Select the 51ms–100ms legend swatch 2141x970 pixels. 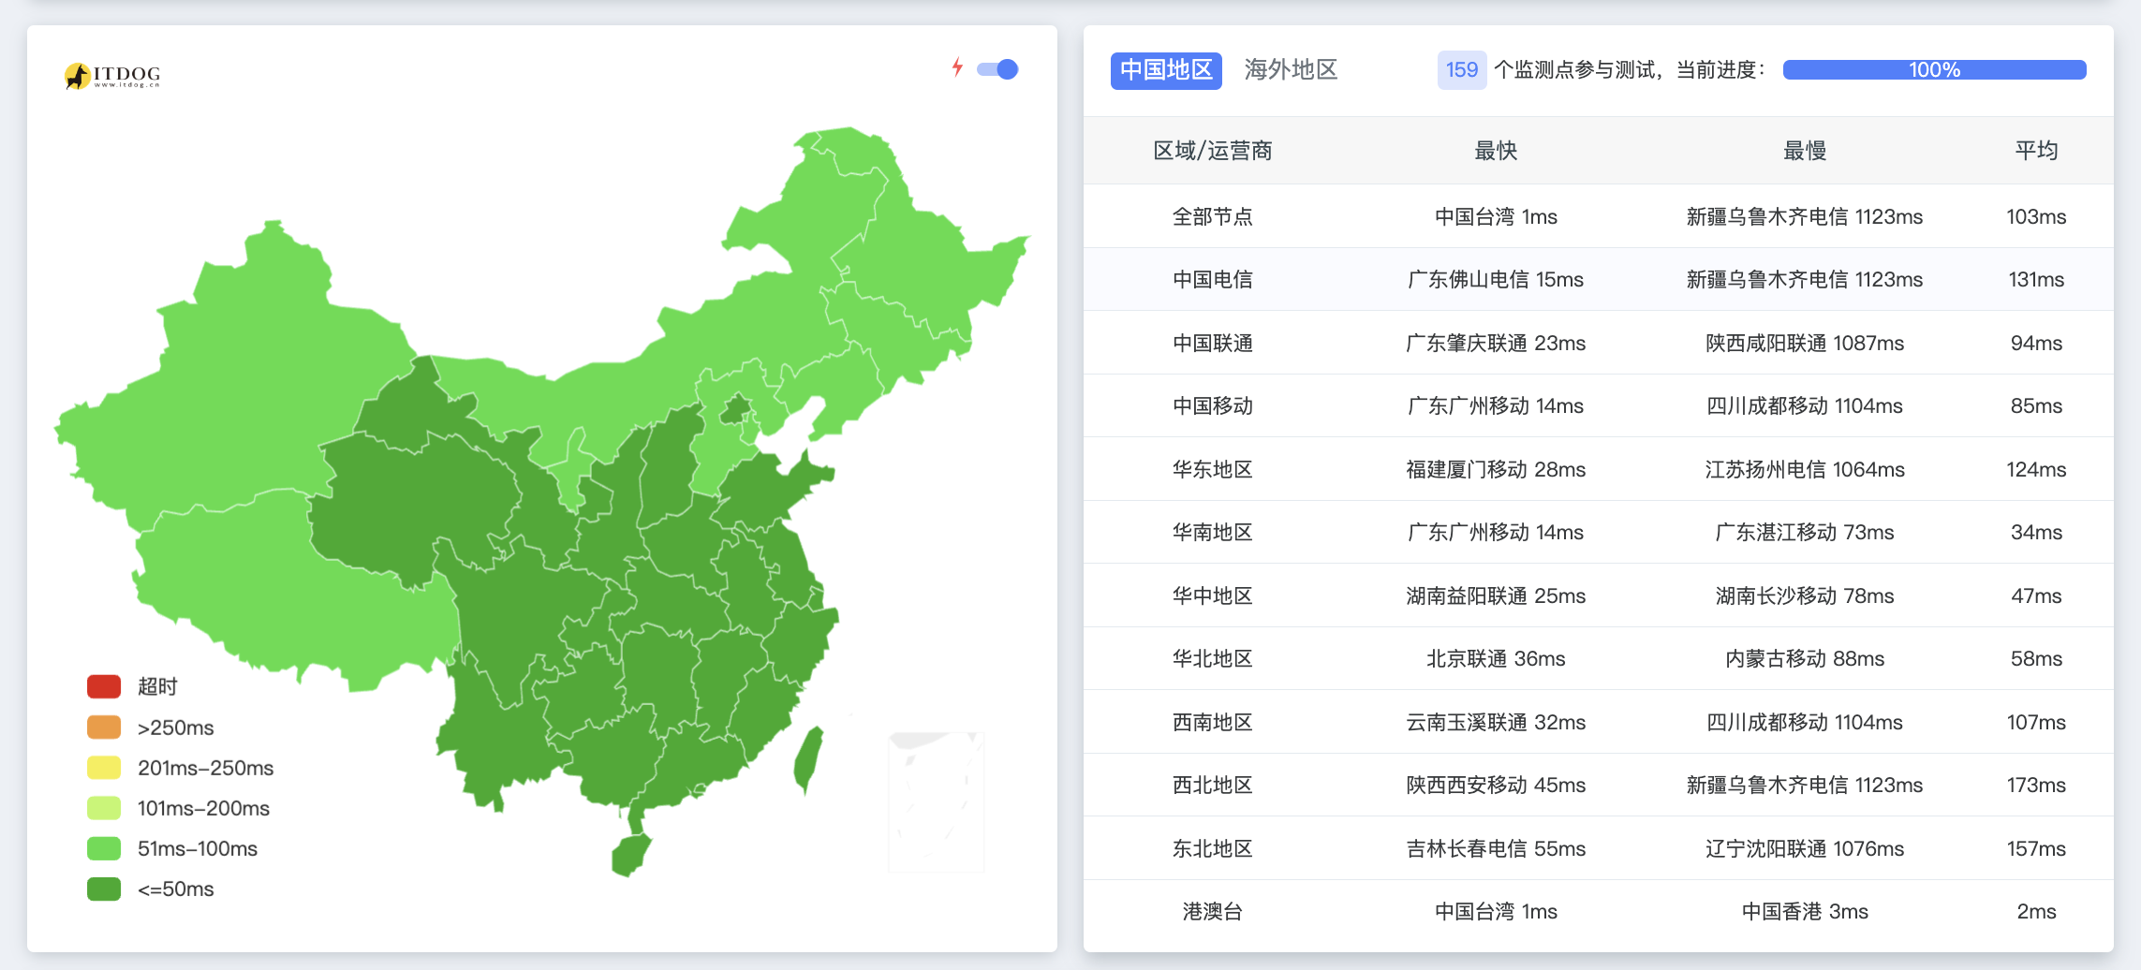(104, 848)
